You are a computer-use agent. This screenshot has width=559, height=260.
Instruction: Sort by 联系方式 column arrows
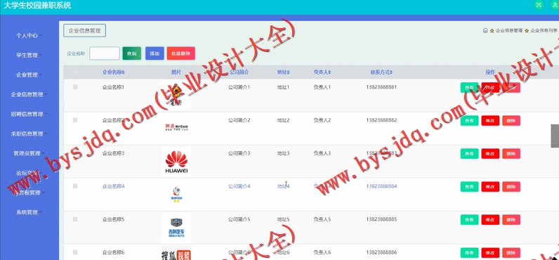(391, 72)
